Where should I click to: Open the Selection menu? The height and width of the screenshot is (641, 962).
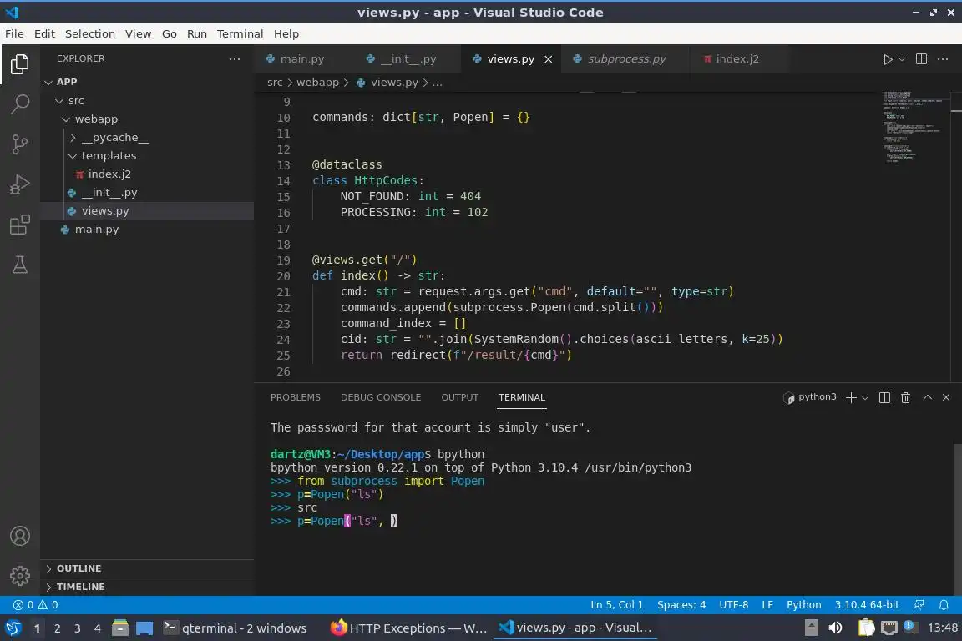click(x=89, y=33)
